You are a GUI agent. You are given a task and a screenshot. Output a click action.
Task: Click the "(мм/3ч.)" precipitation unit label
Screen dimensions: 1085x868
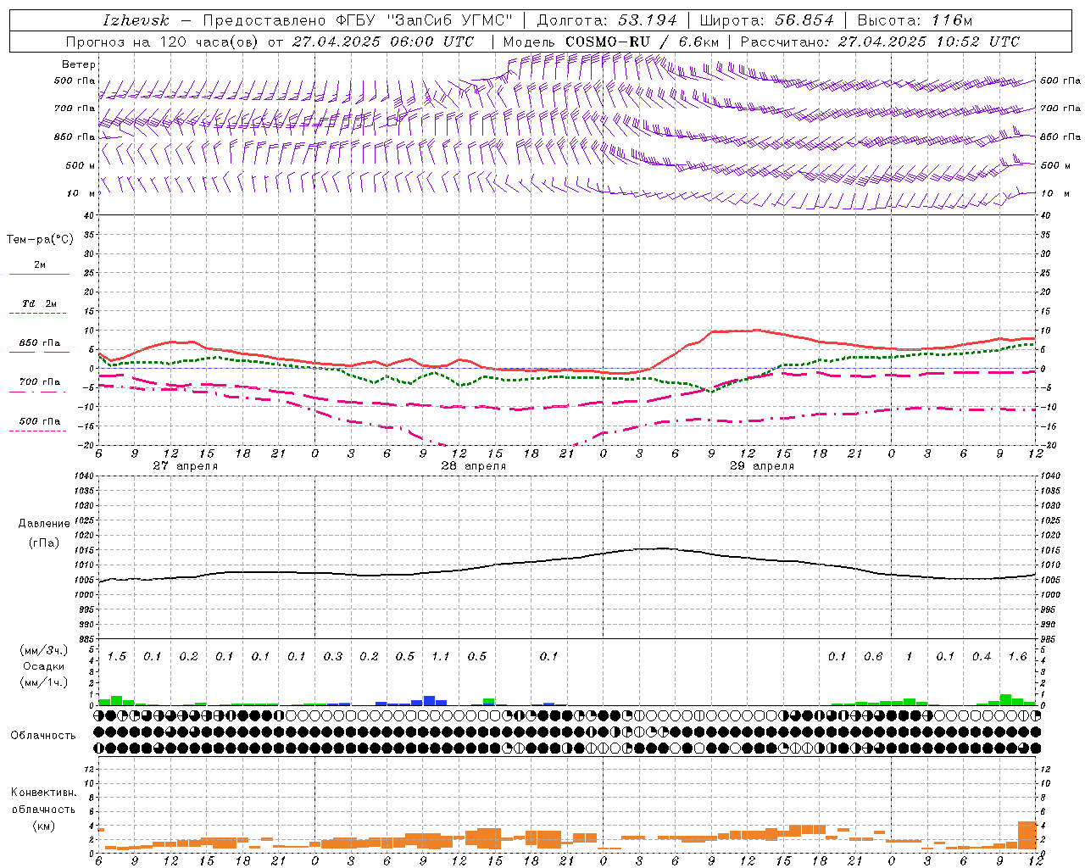(43, 650)
